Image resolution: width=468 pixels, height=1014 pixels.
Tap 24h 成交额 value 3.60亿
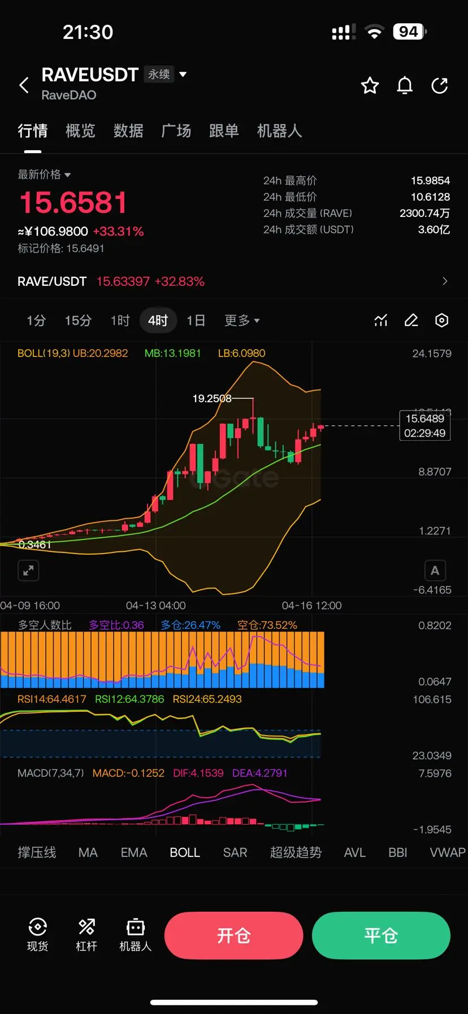(x=434, y=230)
